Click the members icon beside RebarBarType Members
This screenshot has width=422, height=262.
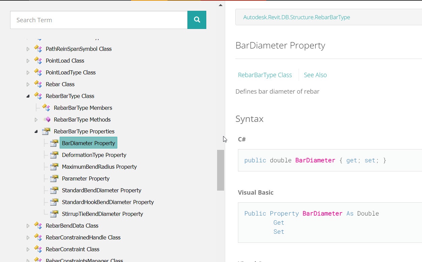tap(46, 108)
